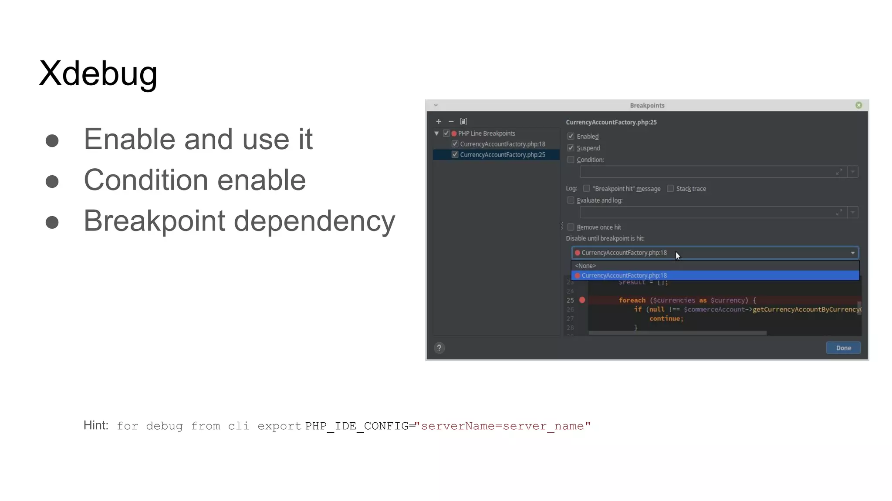Enable the Condition checkbox
Viewport: 892px width, 501px height.
coord(571,160)
